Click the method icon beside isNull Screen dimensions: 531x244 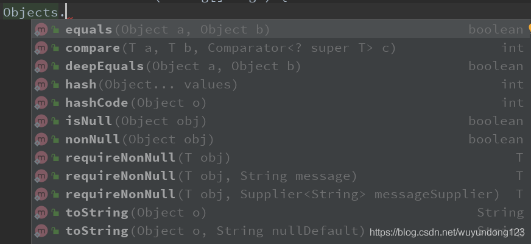(x=41, y=121)
